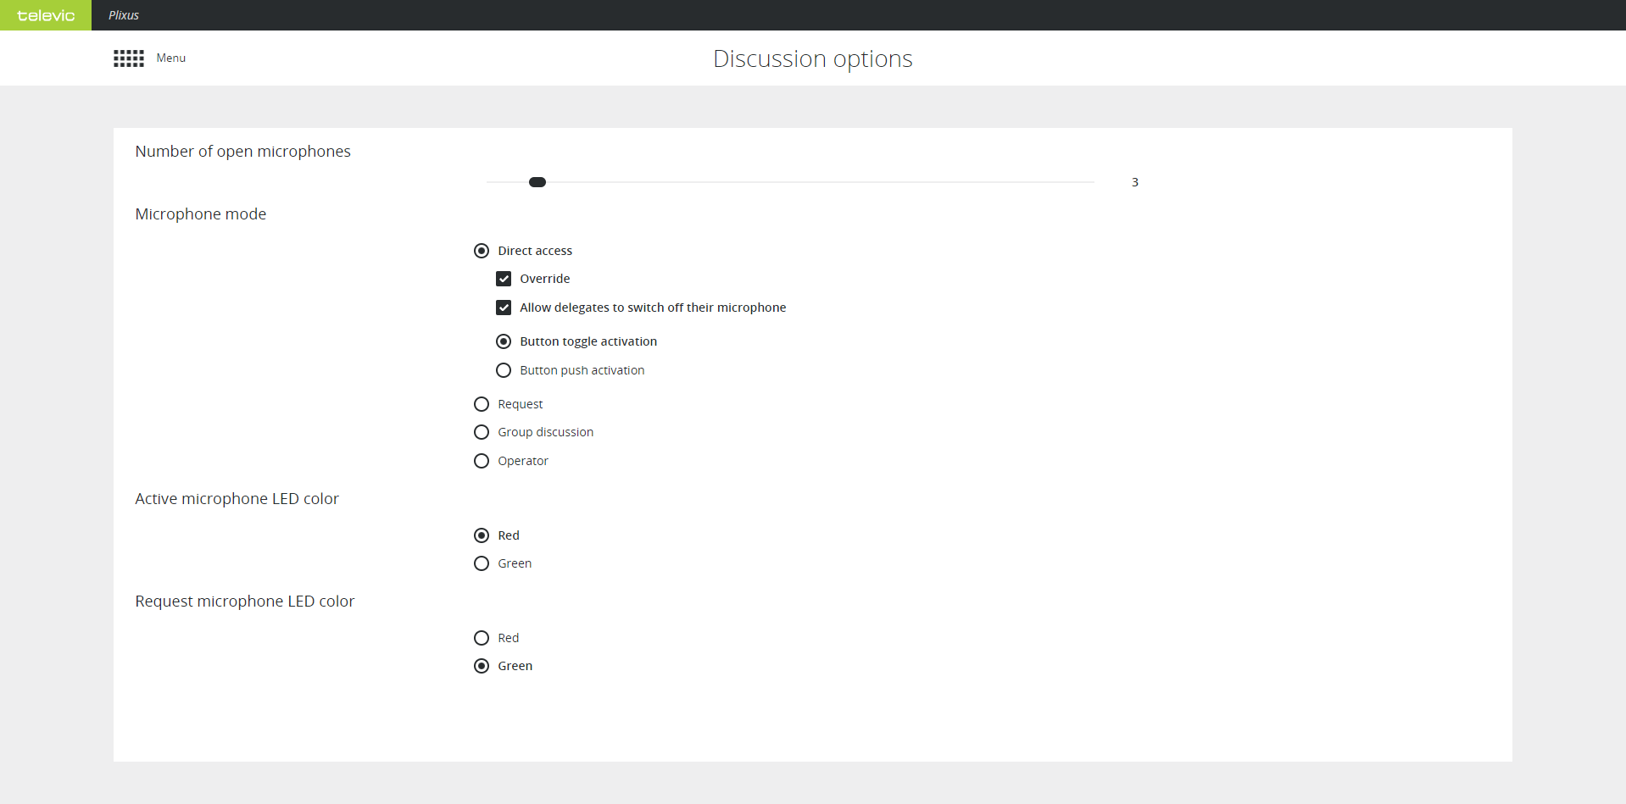The height and width of the screenshot is (804, 1626).
Task: Set Active microphone LED color to Red
Action: point(482,535)
